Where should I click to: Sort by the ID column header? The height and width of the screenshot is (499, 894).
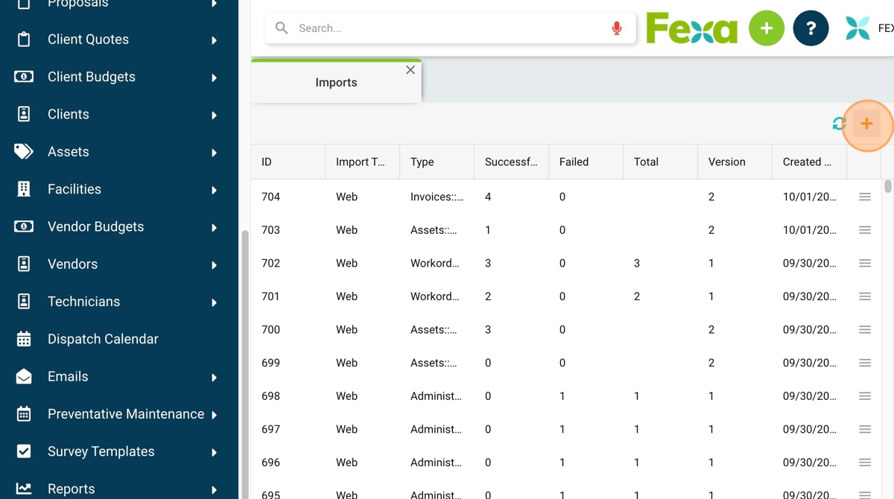point(267,162)
